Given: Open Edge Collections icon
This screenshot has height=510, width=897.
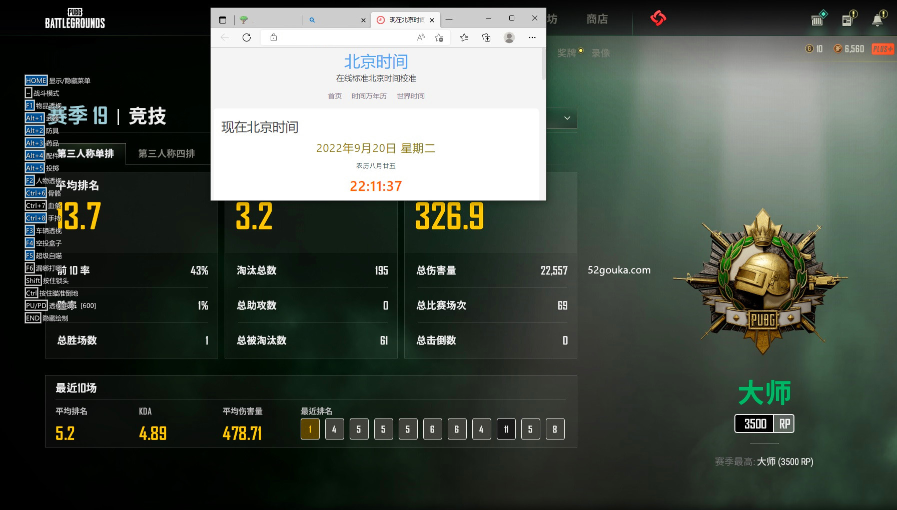Looking at the screenshot, I should pyautogui.click(x=486, y=37).
